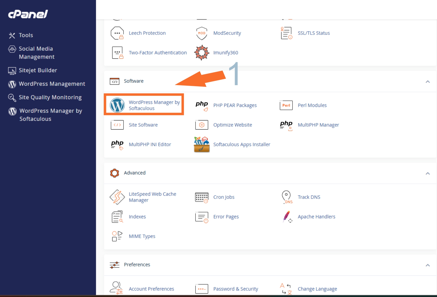Open WordPress Manager by Softaculous in Software
This screenshot has height=297, width=437.
[x=154, y=105]
